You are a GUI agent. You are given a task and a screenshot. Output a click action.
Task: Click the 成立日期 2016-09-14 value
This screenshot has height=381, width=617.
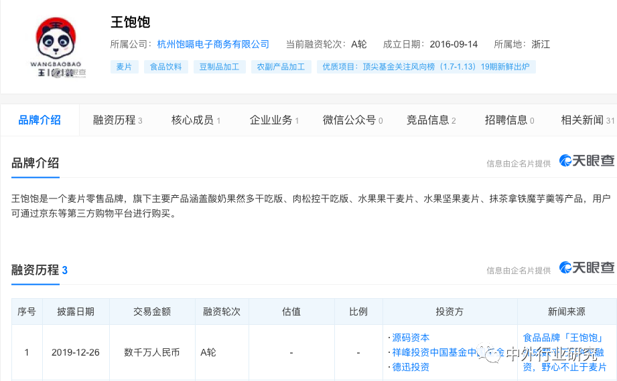tap(454, 44)
